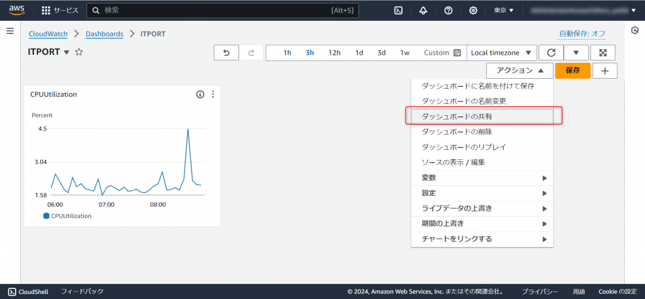The image size is (645, 299).
Task: Click the search magnifier icon
Action: (96, 11)
